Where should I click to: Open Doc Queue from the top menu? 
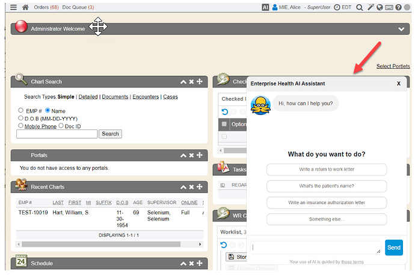pyautogui.click(x=78, y=7)
